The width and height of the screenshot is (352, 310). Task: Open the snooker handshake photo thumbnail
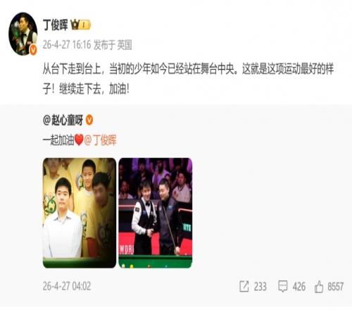pos(156,213)
